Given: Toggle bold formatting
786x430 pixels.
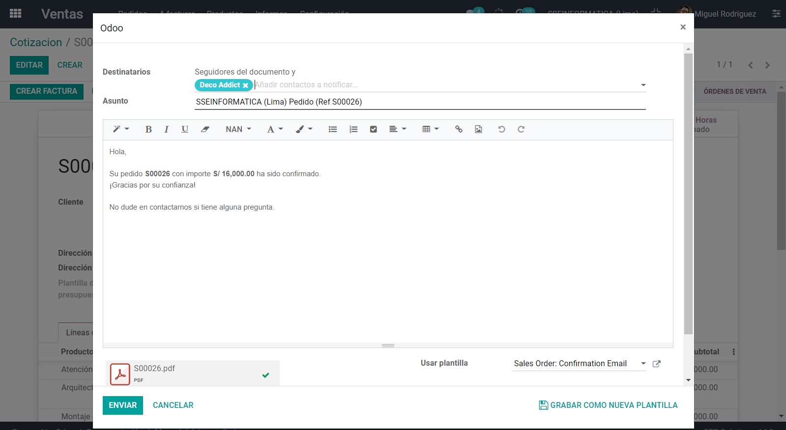Looking at the screenshot, I should coord(148,129).
